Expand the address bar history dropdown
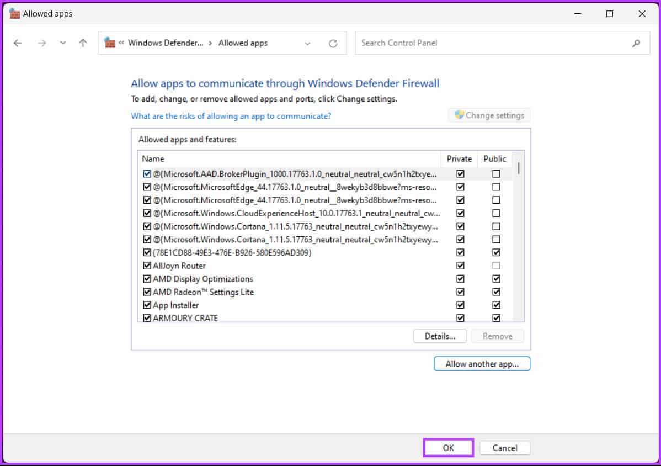 pyautogui.click(x=307, y=44)
